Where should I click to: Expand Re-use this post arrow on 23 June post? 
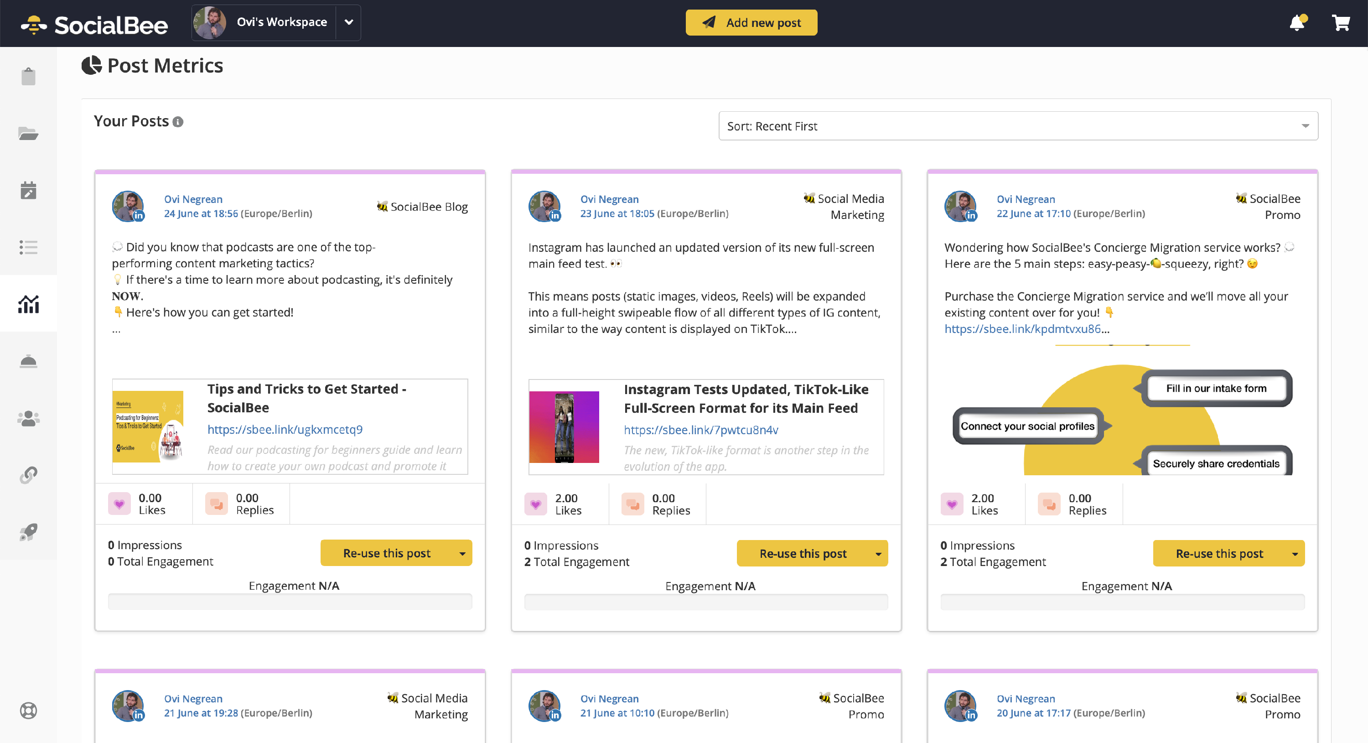pyautogui.click(x=878, y=554)
